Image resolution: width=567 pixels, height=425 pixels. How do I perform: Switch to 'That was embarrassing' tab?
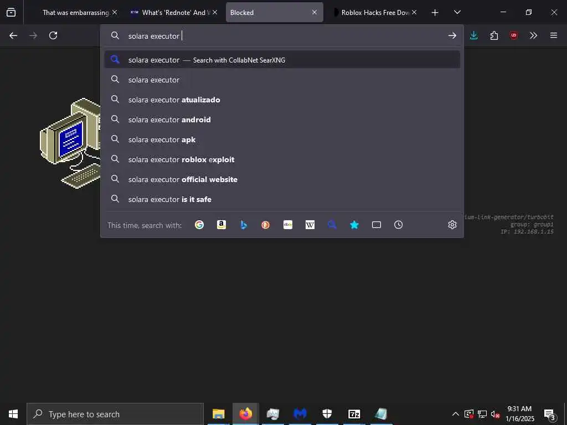coord(75,13)
